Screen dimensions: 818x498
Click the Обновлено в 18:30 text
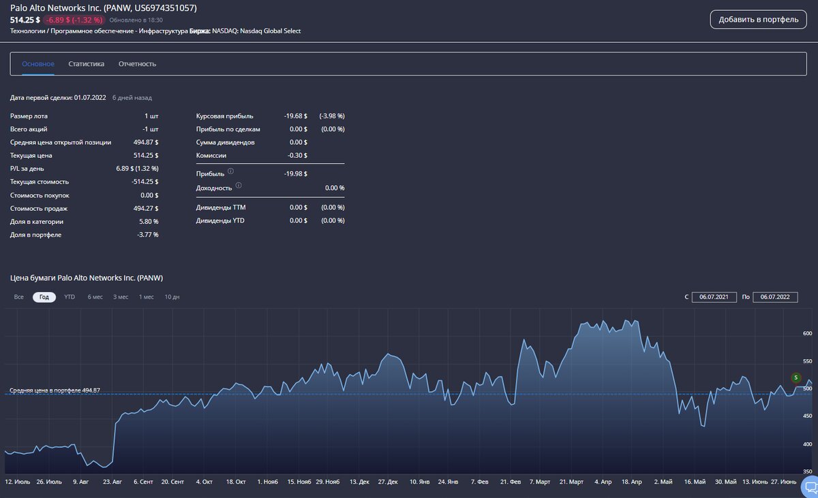136,20
